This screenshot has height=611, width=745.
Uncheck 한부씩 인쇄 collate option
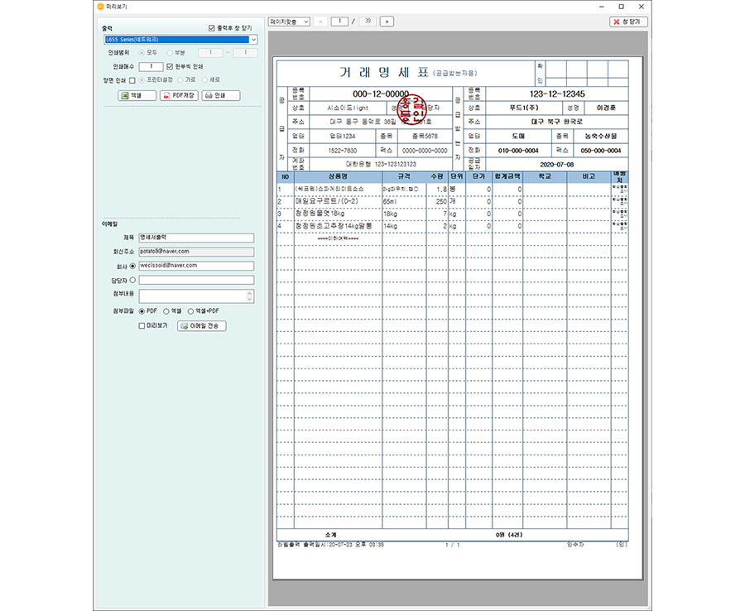(171, 66)
